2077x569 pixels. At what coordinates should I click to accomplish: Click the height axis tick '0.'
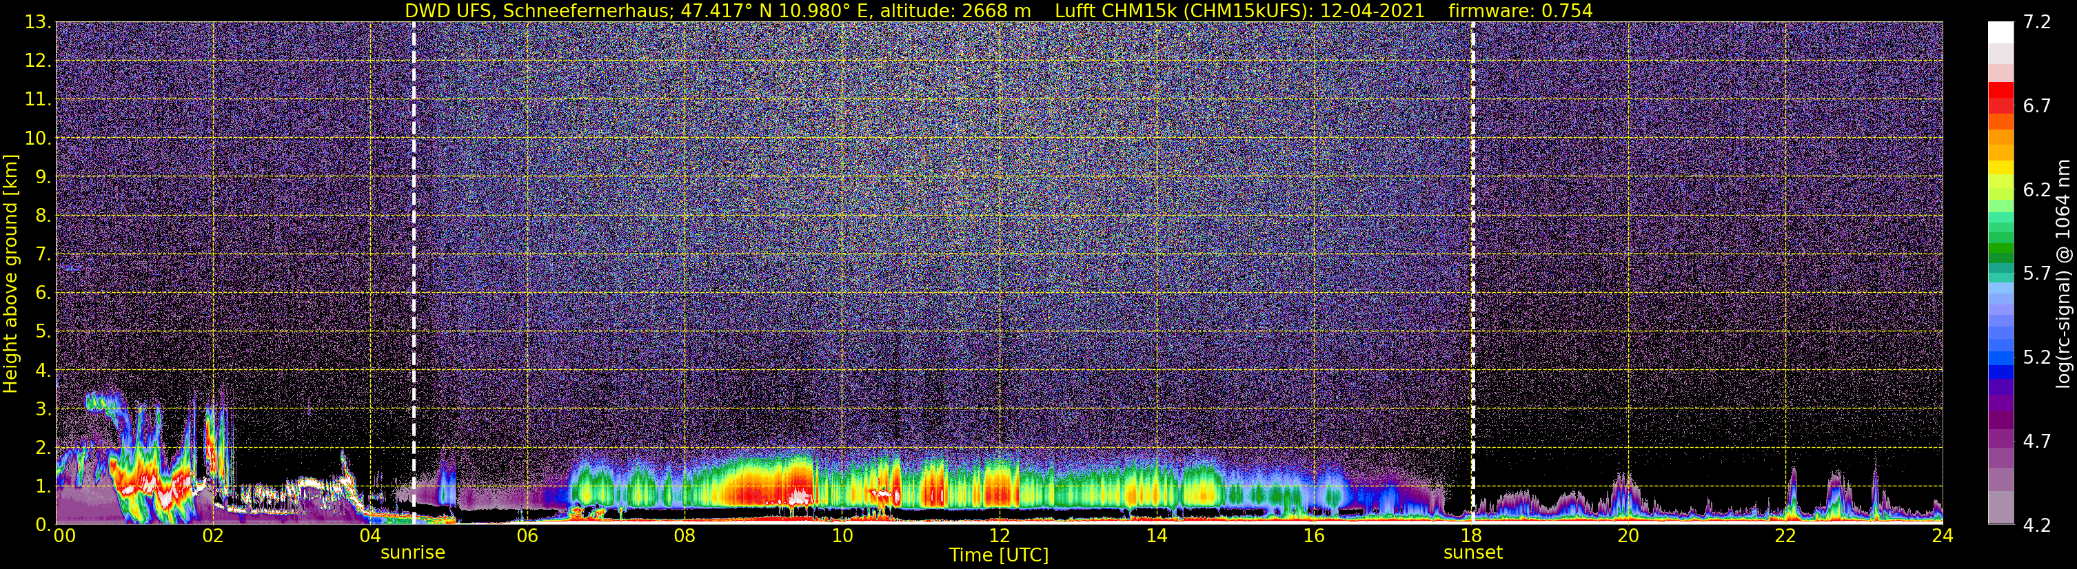43,524
